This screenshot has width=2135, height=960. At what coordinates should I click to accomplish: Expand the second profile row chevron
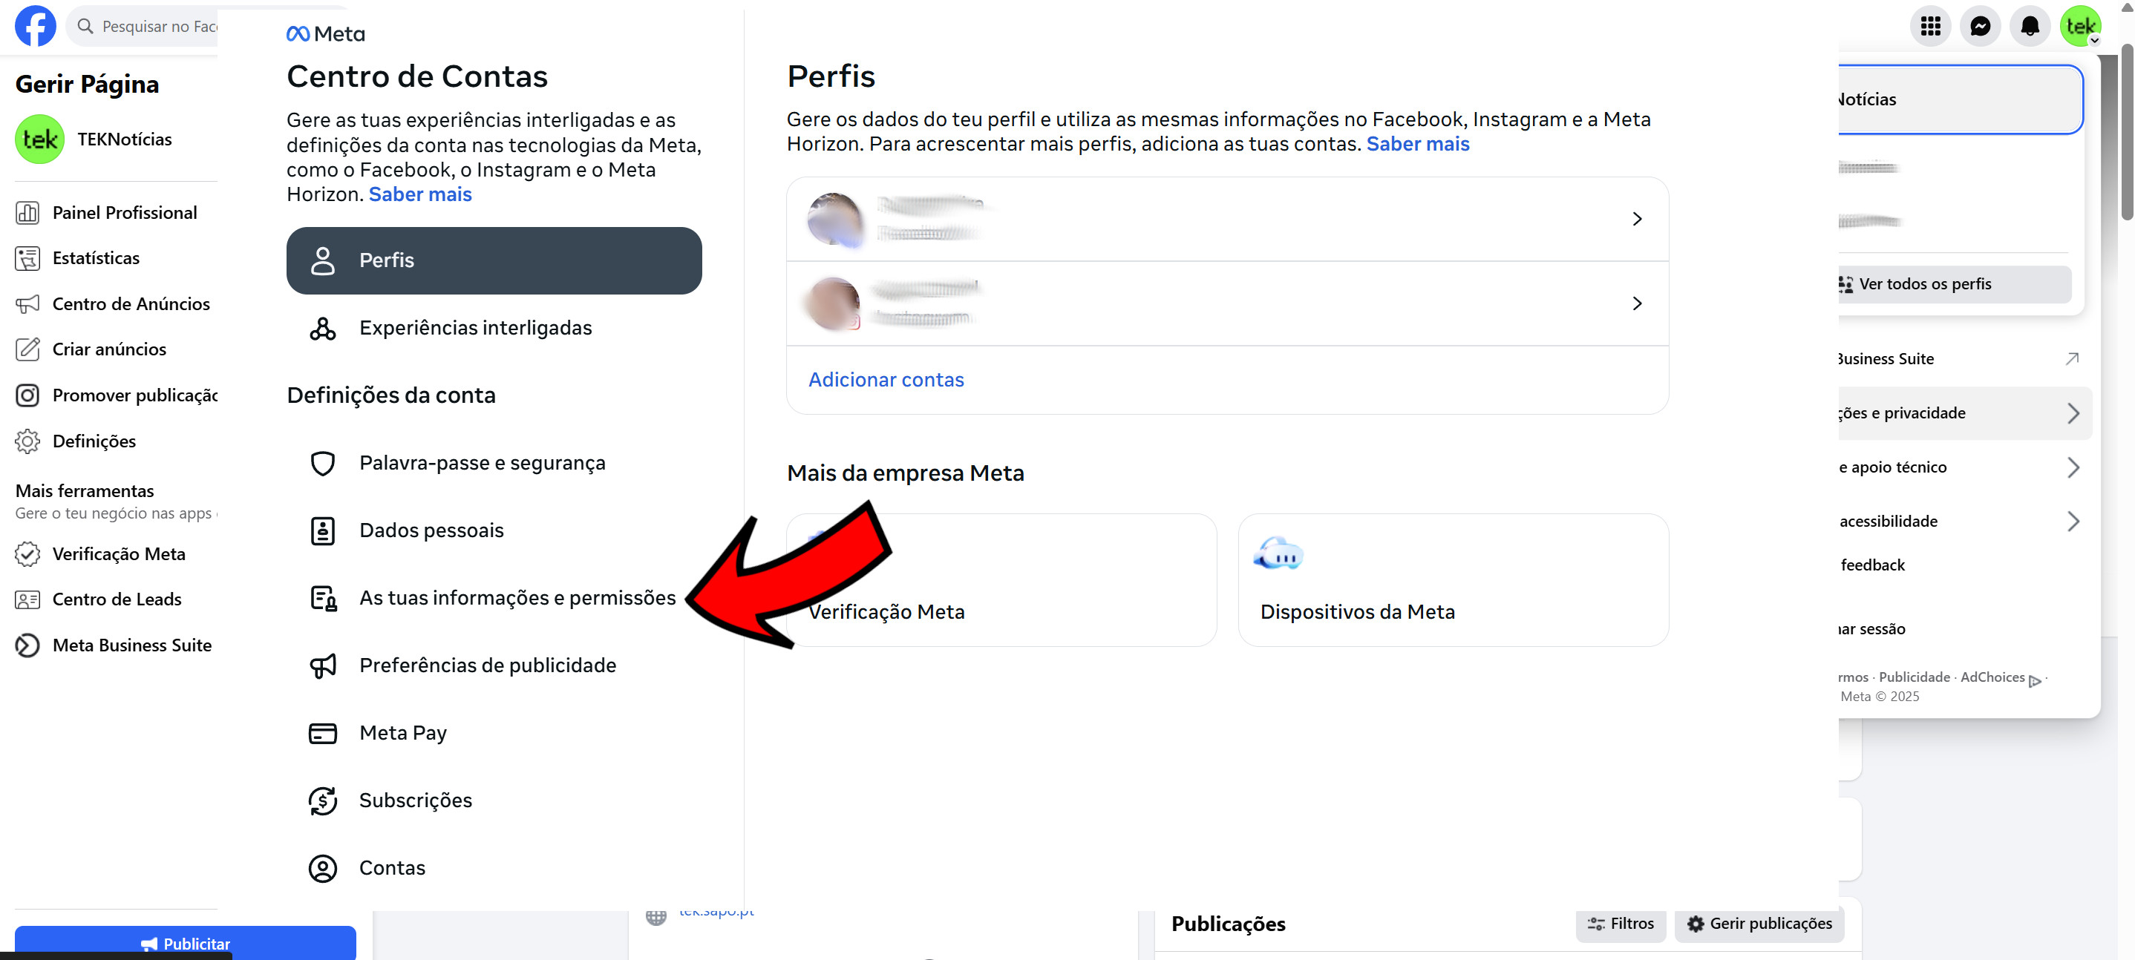click(1636, 303)
